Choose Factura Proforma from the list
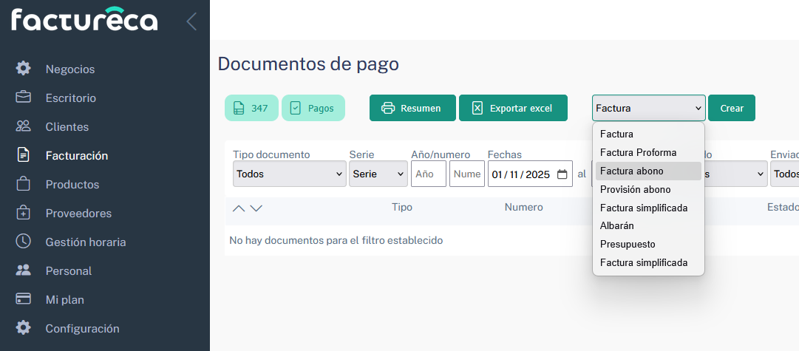The image size is (799, 351). (648, 152)
